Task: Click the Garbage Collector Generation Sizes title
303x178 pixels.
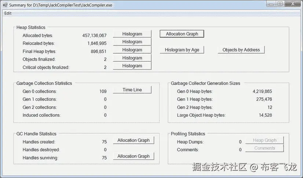Action: pyautogui.click(x=205, y=83)
